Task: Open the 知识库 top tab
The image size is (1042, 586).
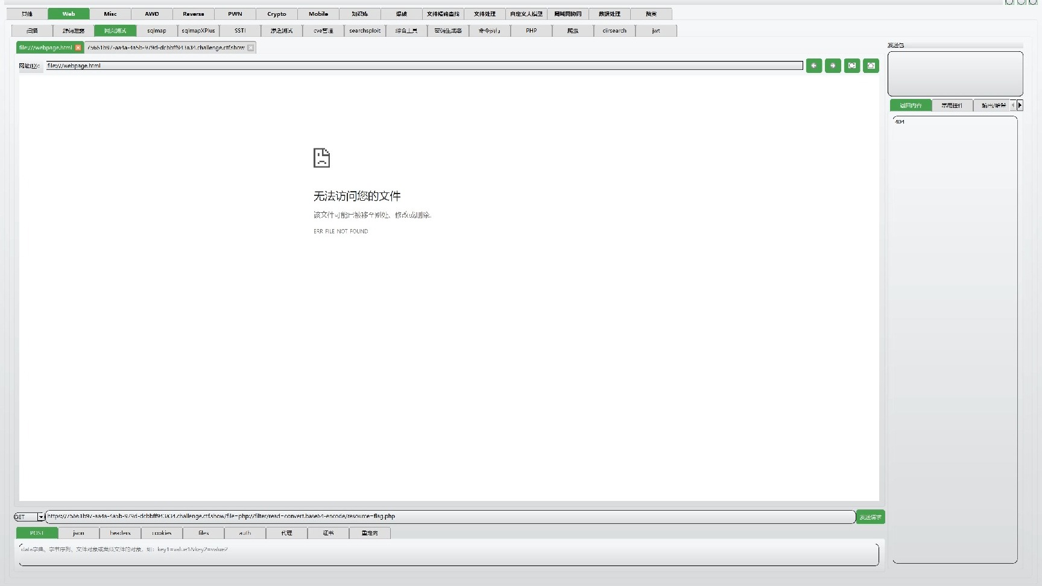Action: pos(360,14)
